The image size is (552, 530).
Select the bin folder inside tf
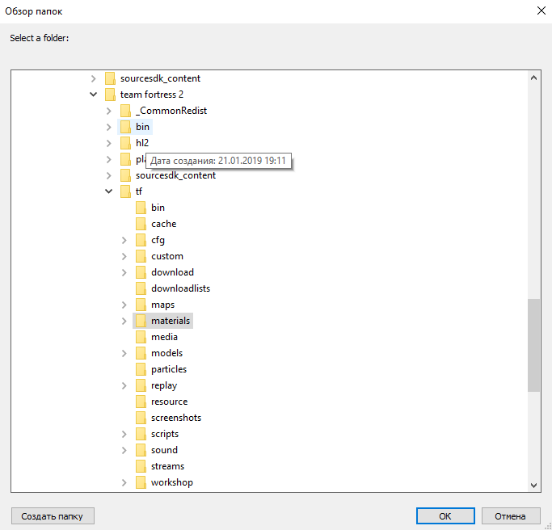(158, 208)
